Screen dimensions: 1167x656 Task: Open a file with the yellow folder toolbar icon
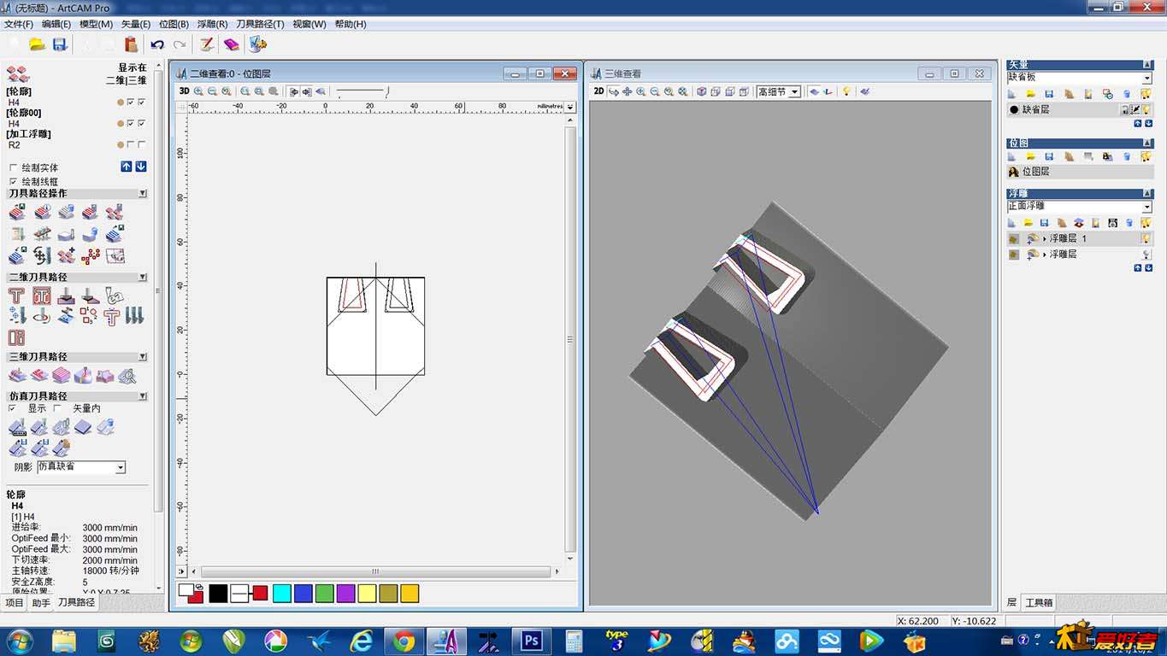click(x=37, y=44)
